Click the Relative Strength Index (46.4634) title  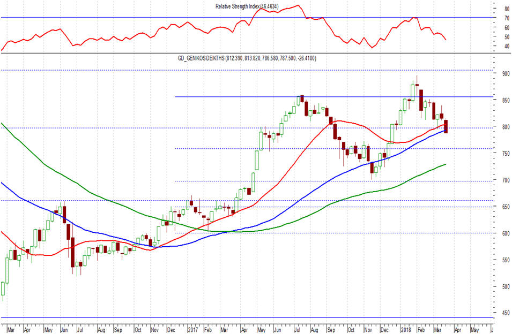click(247, 6)
